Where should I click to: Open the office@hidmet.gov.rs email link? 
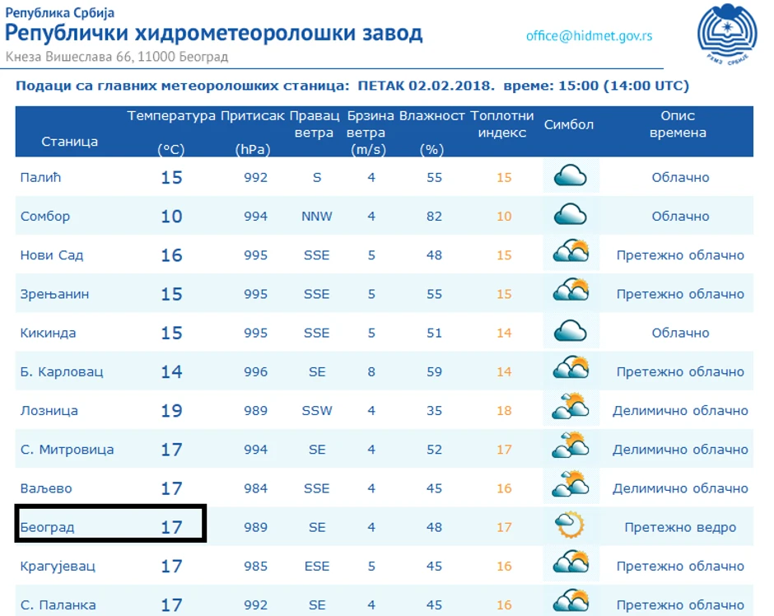click(x=590, y=35)
